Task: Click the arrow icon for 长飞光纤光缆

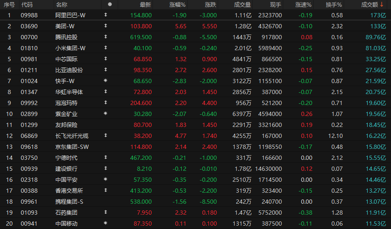Action: click(106, 135)
